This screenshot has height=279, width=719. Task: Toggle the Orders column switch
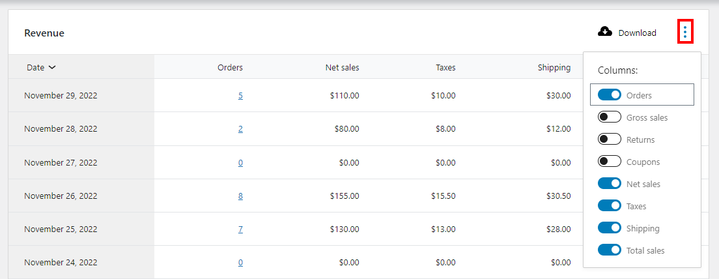click(610, 95)
